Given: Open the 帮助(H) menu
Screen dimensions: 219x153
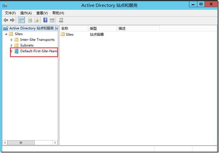Looking at the screenshot, I should point(58,13).
